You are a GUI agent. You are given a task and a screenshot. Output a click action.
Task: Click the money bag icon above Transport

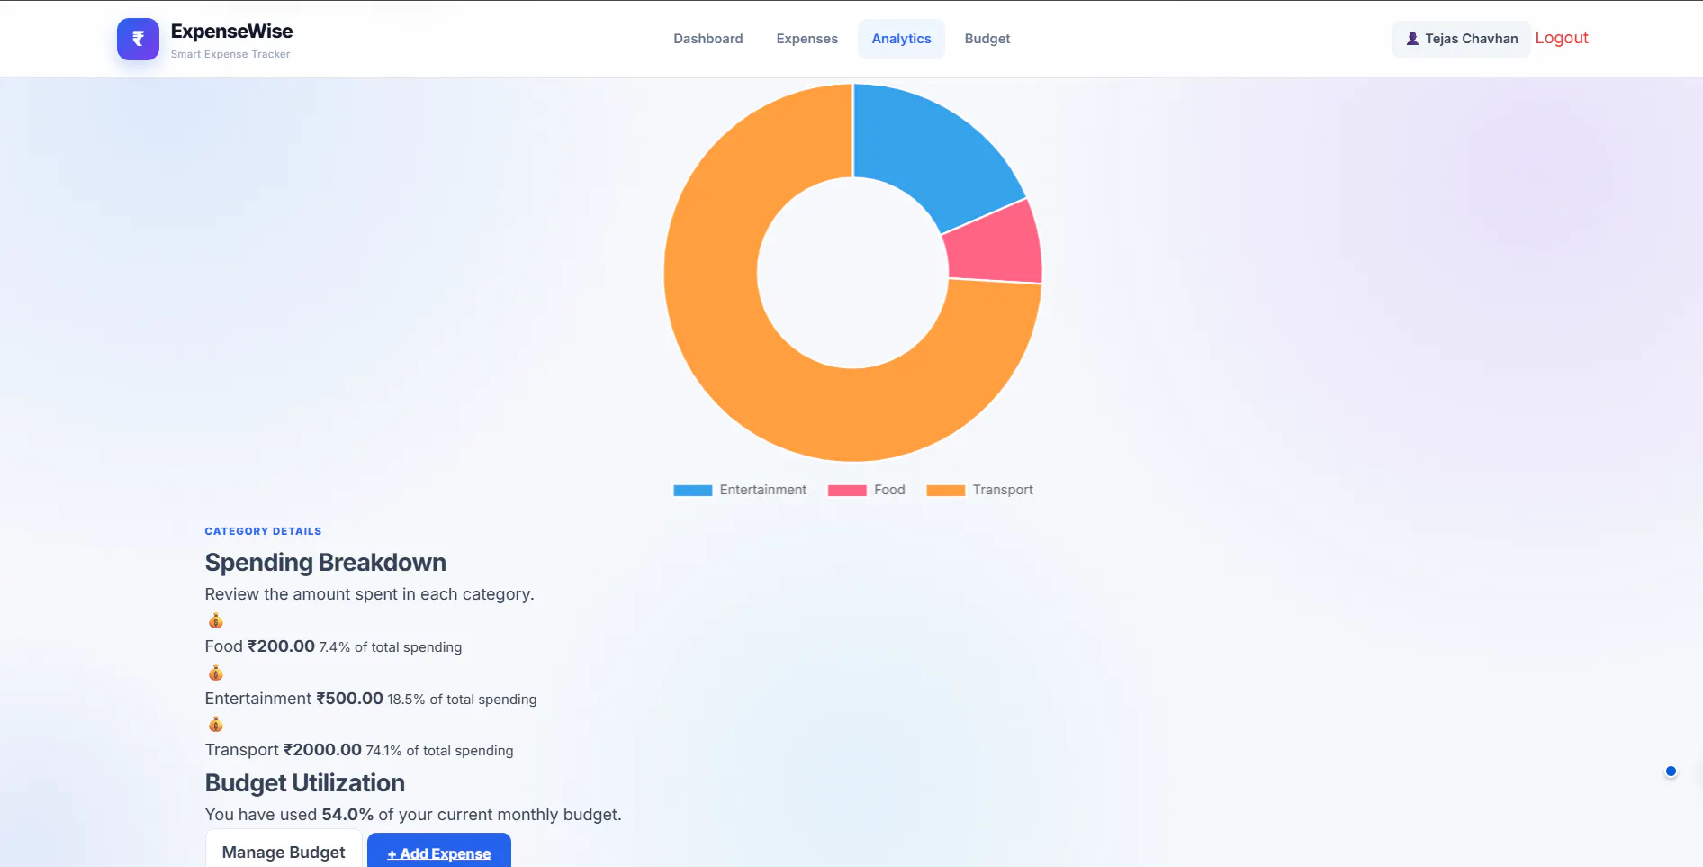point(215,724)
